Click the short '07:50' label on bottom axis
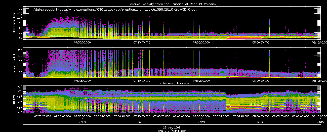The height and width of the screenshot is (132, 327). tap(201, 122)
